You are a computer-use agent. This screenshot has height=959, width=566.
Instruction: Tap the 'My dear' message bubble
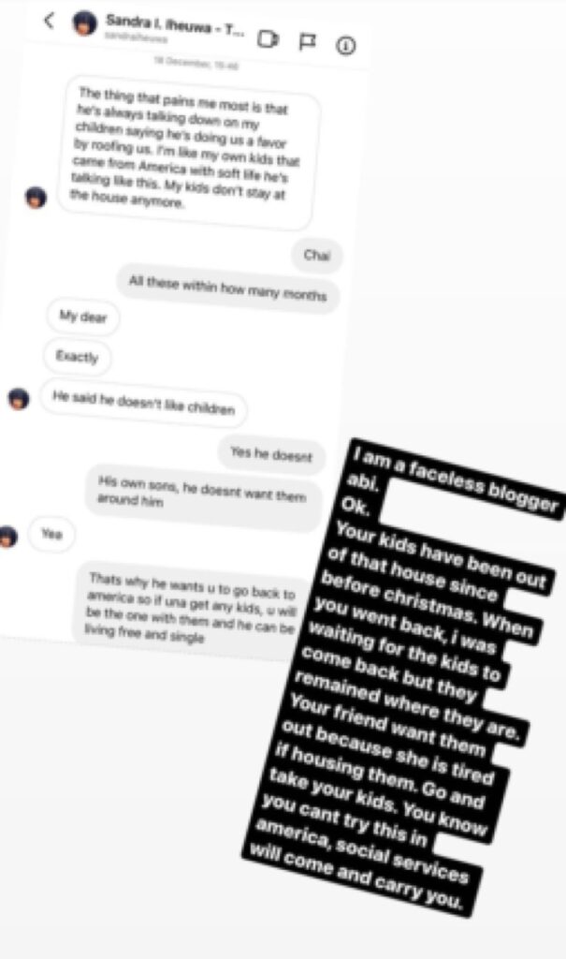pyautogui.click(x=82, y=317)
